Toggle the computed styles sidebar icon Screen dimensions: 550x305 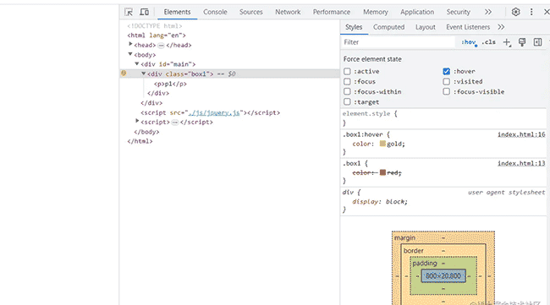[x=537, y=42]
